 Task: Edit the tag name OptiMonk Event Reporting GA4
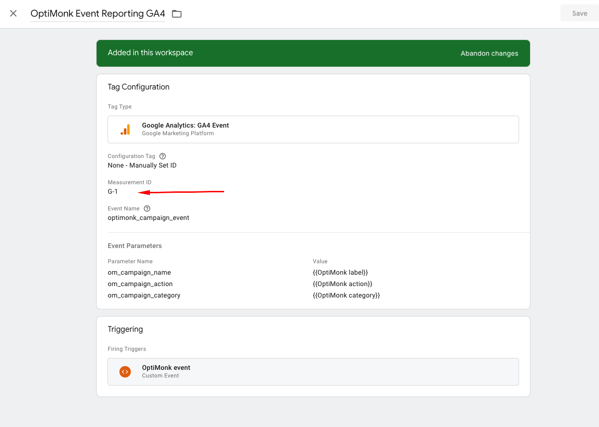coord(98,13)
